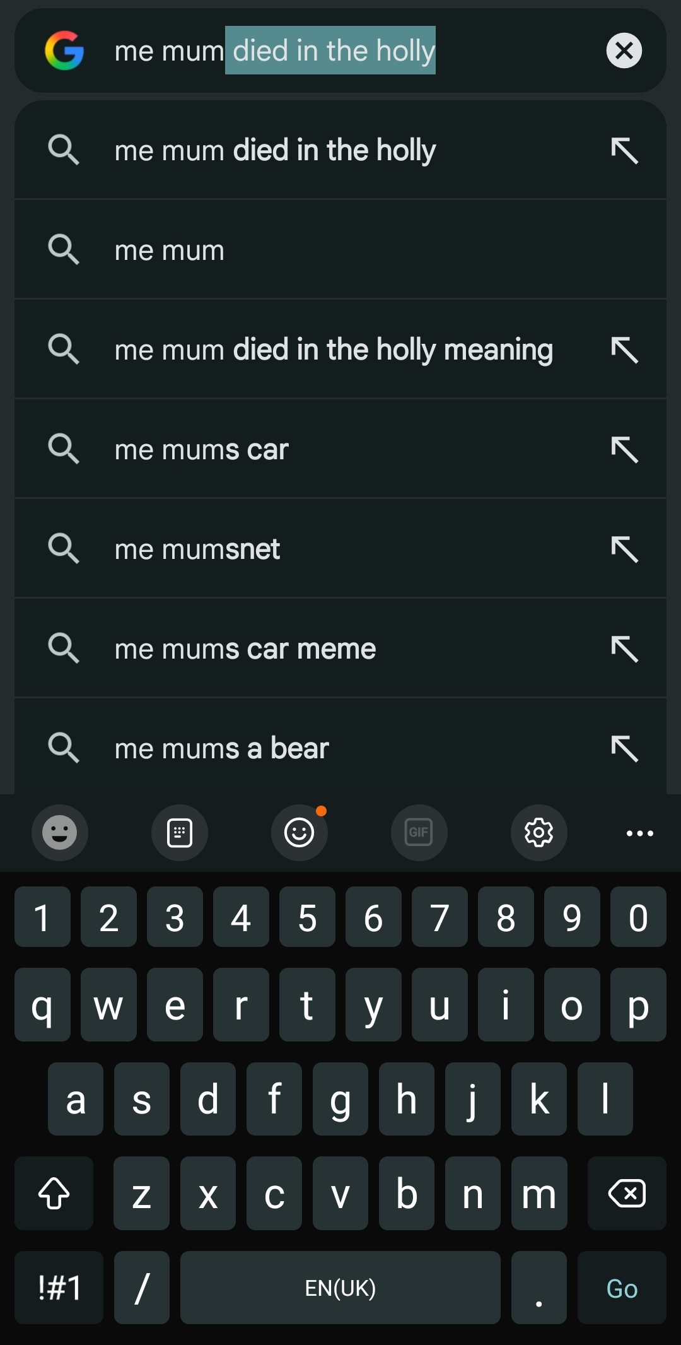681x1345 pixels.
Task: Select 'me mum died in the holly meaning' suggestion
Action: click(334, 350)
